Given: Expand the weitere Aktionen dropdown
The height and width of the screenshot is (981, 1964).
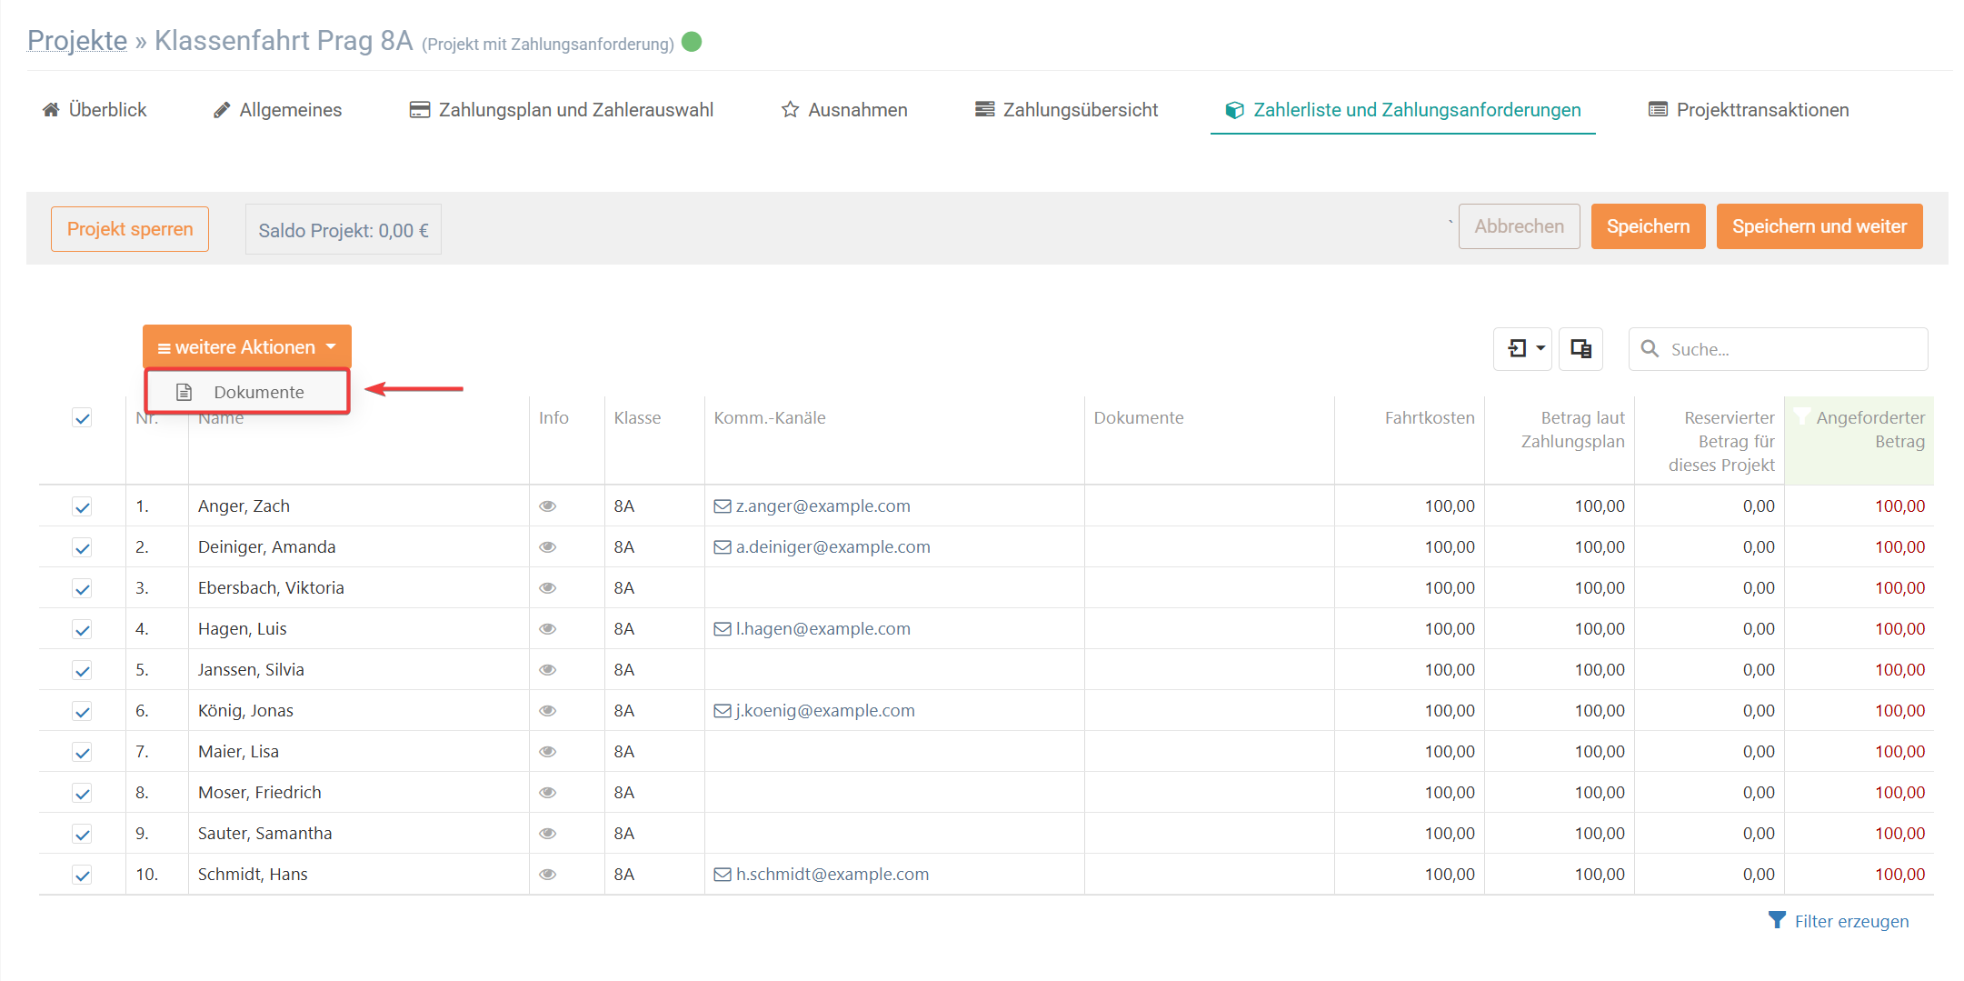Looking at the screenshot, I should (246, 347).
